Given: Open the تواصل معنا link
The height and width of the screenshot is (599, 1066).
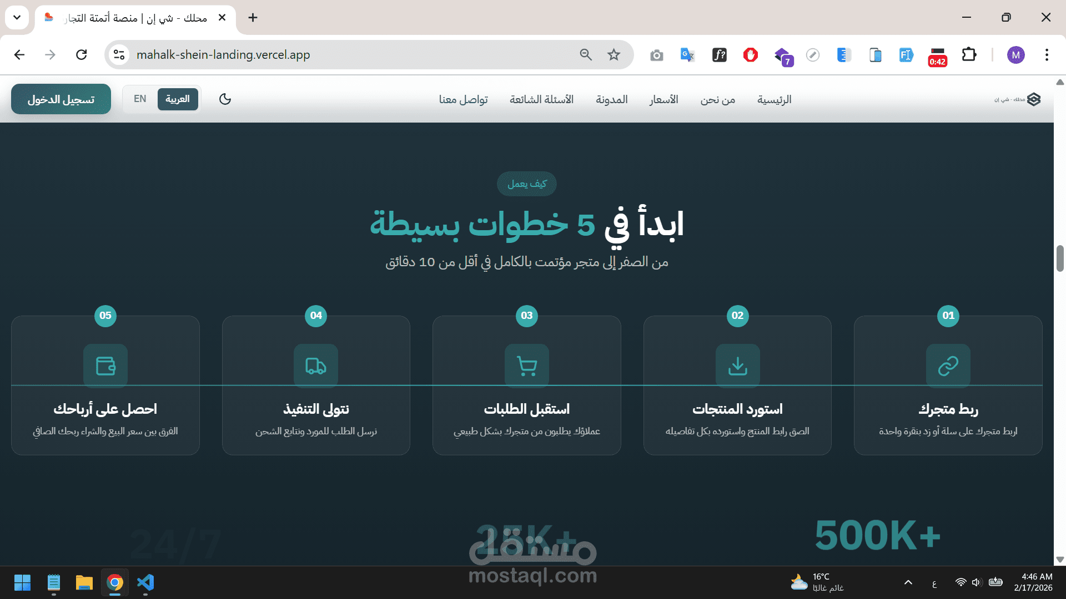Looking at the screenshot, I should [x=463, y=100].
